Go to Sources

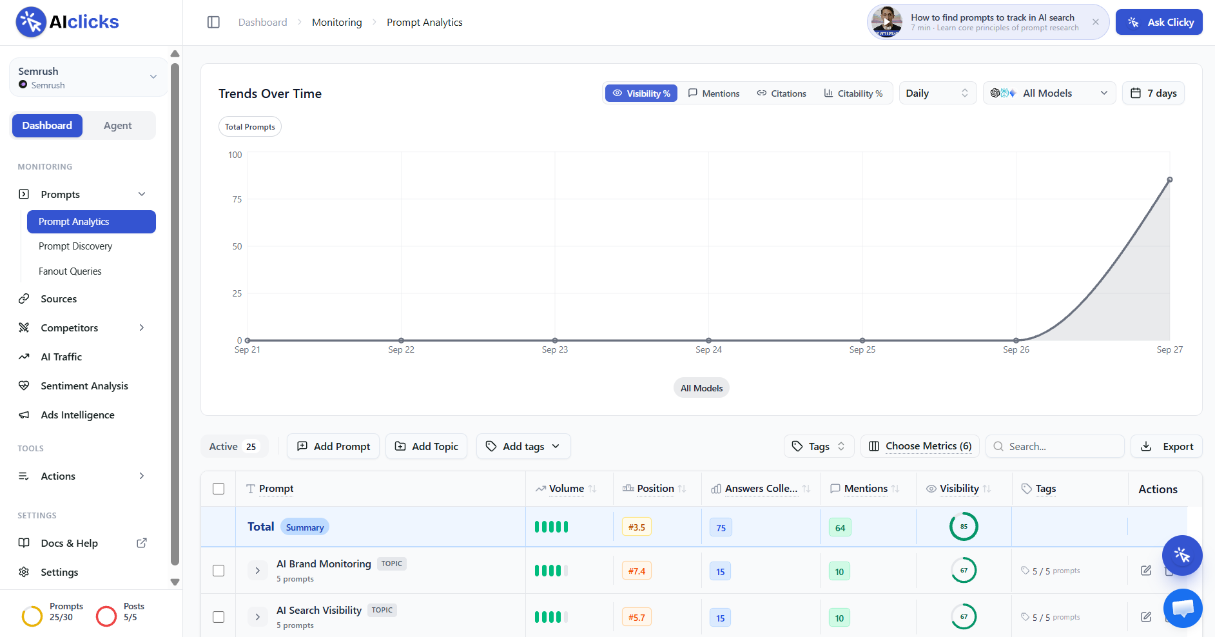(59, 299)
